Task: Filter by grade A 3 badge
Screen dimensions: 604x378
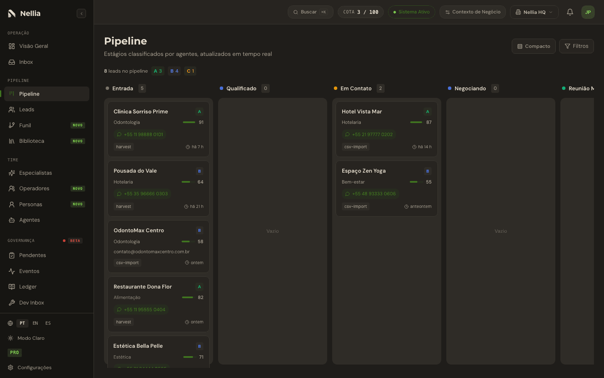Action: click(x=158, y=71)
